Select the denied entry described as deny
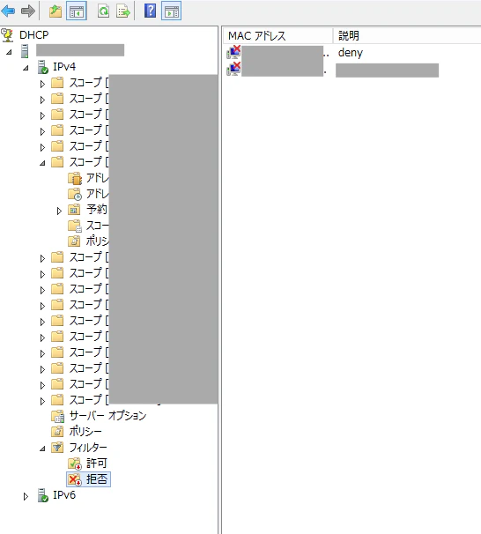The height and width of the screenshot is (534, 481). [351, 53]
